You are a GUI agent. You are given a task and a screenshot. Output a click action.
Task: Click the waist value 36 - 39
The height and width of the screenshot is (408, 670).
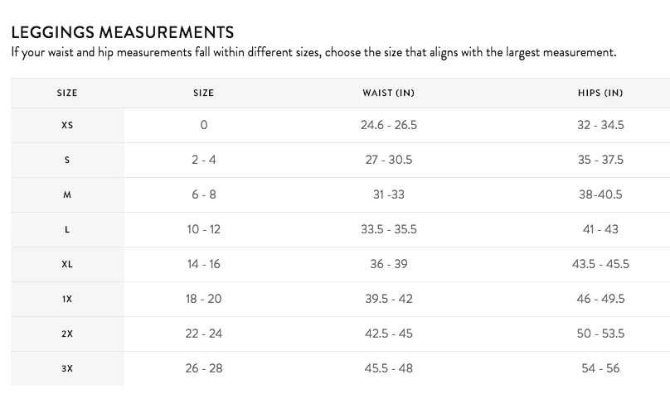pos(388,264)
